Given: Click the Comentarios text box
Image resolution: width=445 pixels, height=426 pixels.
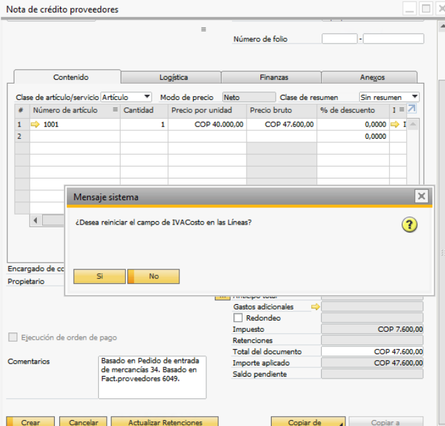Looking at the screenshot, I should tap(152, 377).
